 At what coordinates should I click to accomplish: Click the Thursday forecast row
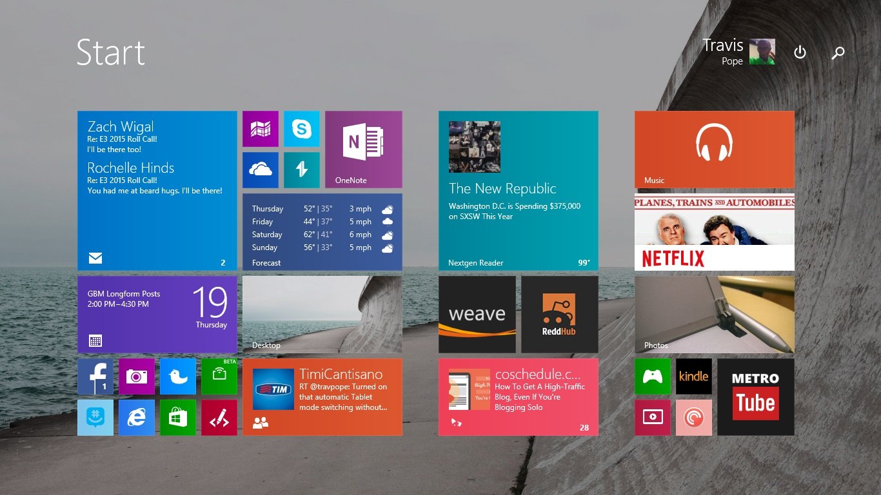pos(322,209)
